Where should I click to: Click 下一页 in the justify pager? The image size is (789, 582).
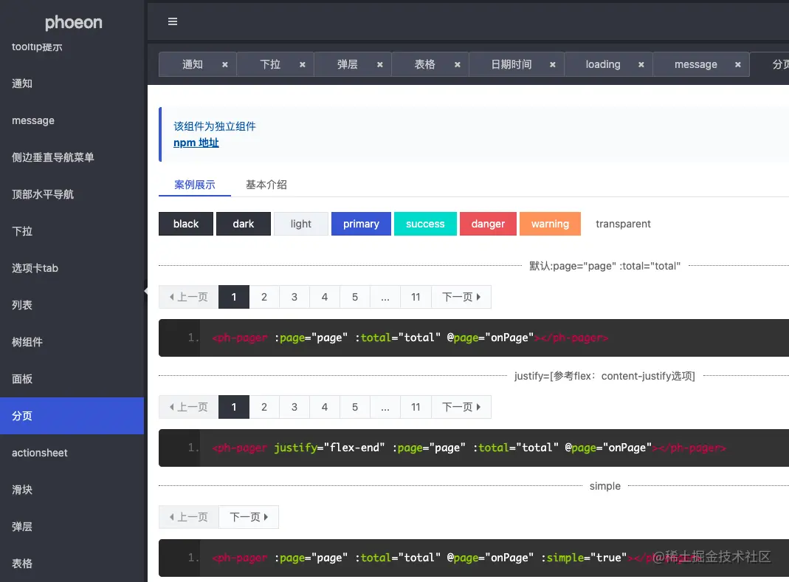point(461,407)
